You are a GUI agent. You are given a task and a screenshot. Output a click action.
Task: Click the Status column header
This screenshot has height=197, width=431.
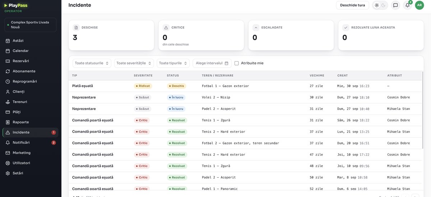pyautogui.click(x=173, y=76)
